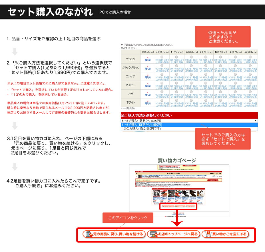This screenshot has width=265, height=252.
Task: Select size 40(25.0cm) for ブラック
Action: click(162, 57)
